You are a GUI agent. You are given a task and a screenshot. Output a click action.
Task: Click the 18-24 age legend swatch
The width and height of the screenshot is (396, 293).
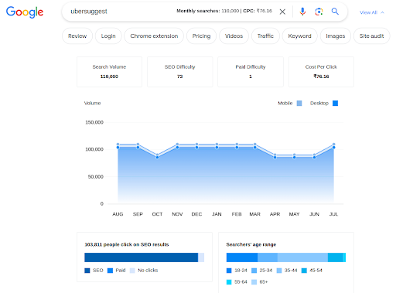(x=229, y=271)
